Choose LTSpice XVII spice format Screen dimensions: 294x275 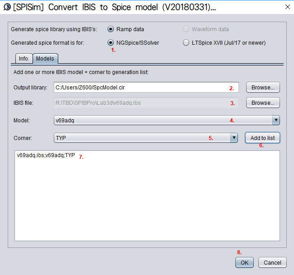click(x=186, y=43)
